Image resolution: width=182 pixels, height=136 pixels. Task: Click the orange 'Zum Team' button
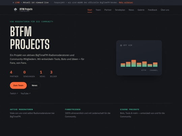point(18,86)
